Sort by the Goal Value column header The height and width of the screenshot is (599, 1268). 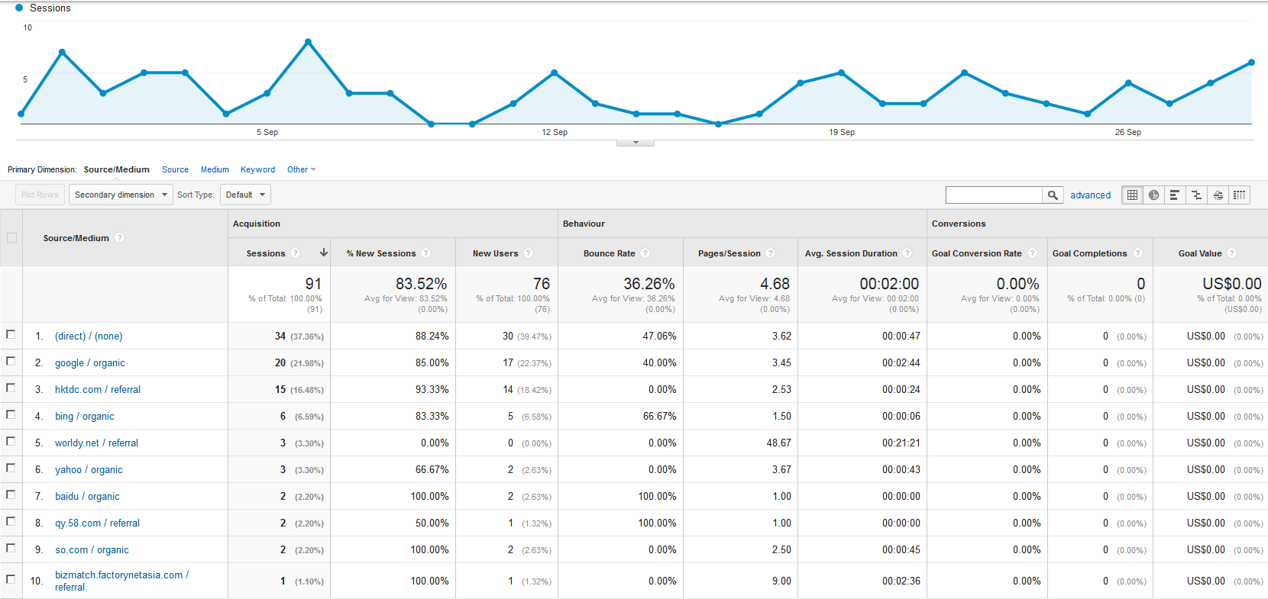pyautogui.click(x=1200, y=253)
